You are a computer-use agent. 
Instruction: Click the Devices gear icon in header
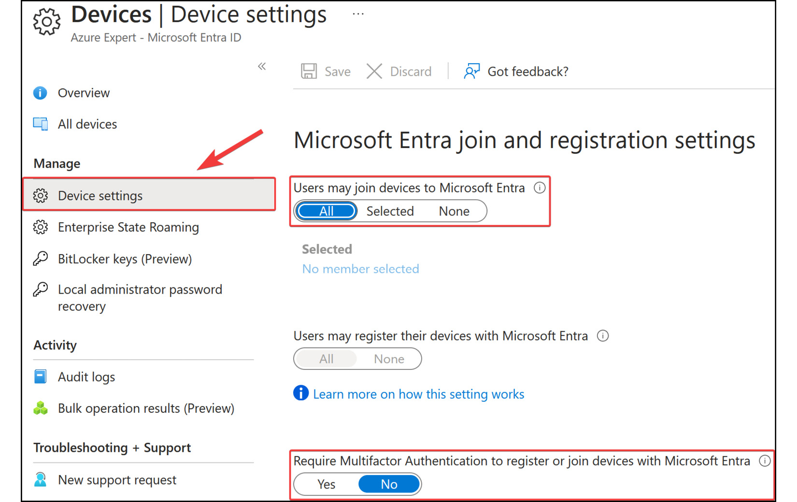click(47, 21)
